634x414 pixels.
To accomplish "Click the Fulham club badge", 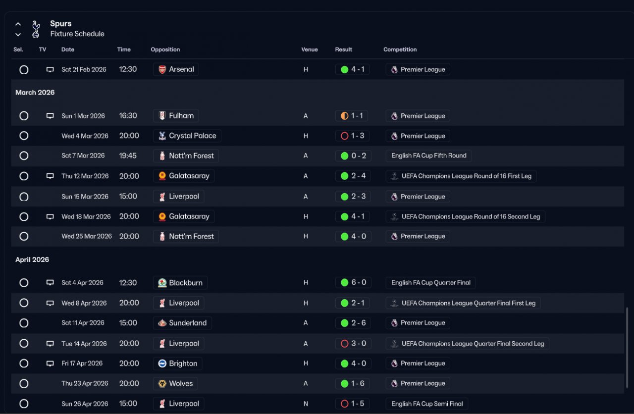I will (x=162, y=116).
